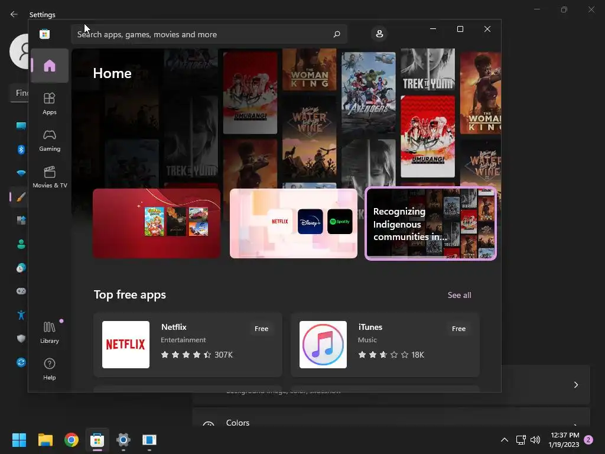The image size is (605, 454).
Task: Open the Home tab in Store sidebar
Action: [50, 66]
